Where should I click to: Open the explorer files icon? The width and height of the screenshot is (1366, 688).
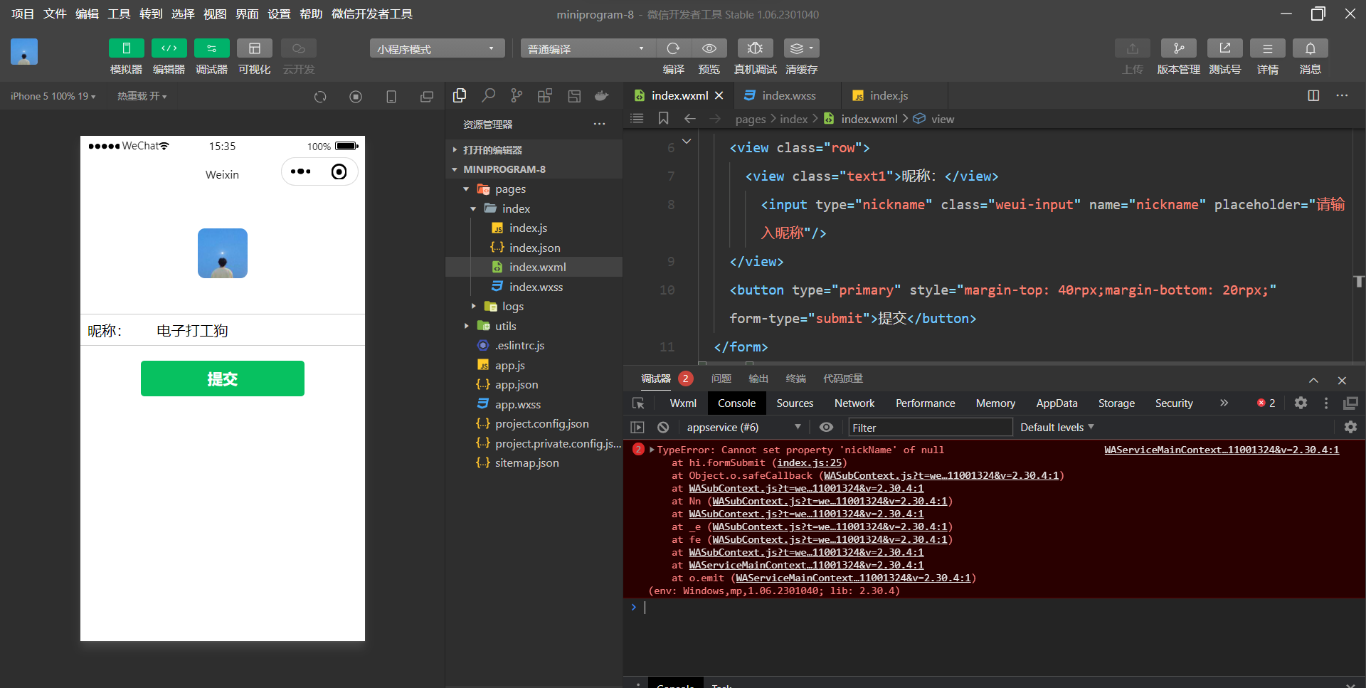(x=460, y=95)
